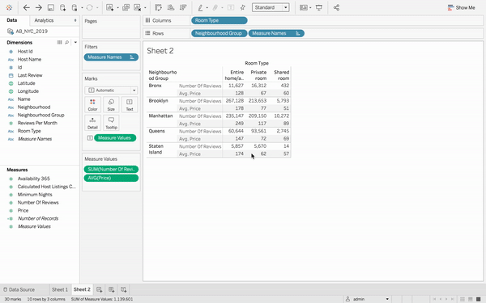
Task: Select the highlight pen icon
Action: [x=201, y=7]
